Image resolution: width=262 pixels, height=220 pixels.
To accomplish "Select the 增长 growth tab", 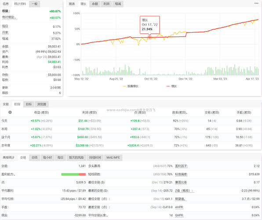I will (84, 4).
